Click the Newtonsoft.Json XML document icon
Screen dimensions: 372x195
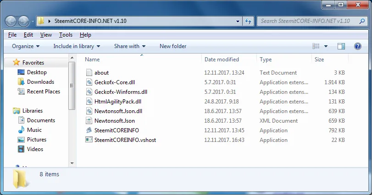(89, 121)
